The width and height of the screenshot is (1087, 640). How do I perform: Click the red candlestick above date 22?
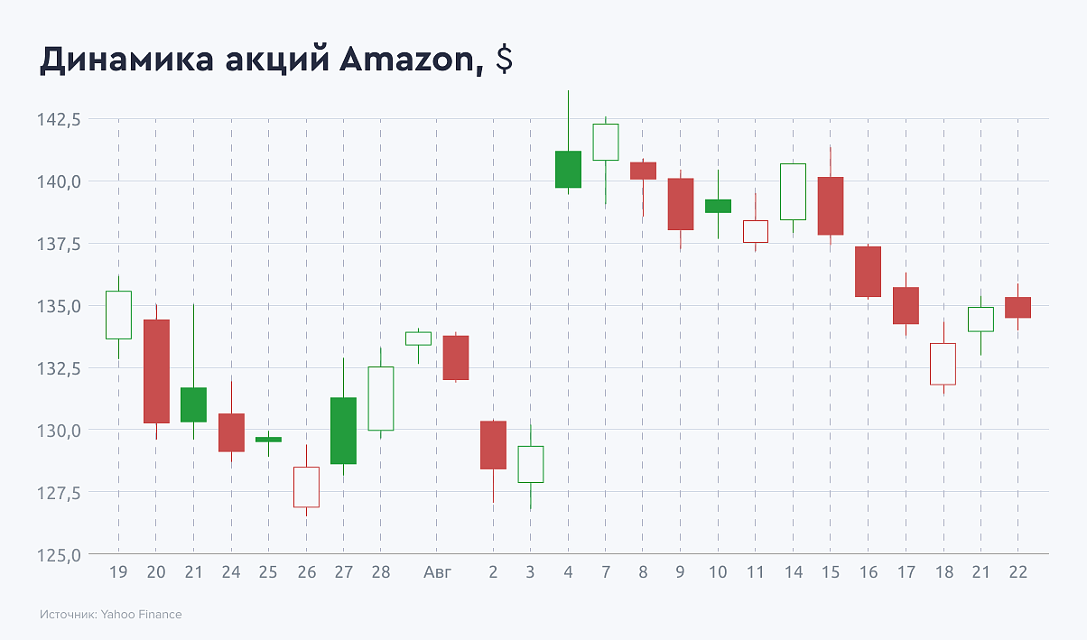pos(1017,307)
